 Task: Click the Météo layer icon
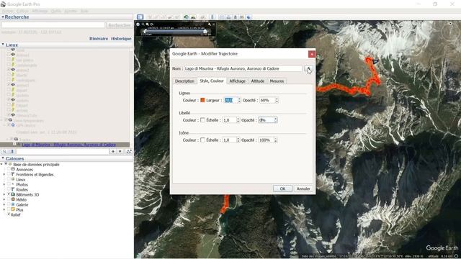13,199
